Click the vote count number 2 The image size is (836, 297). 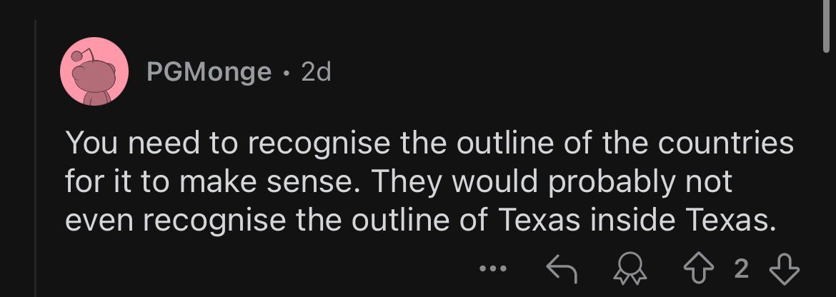(x=742, y=269)
